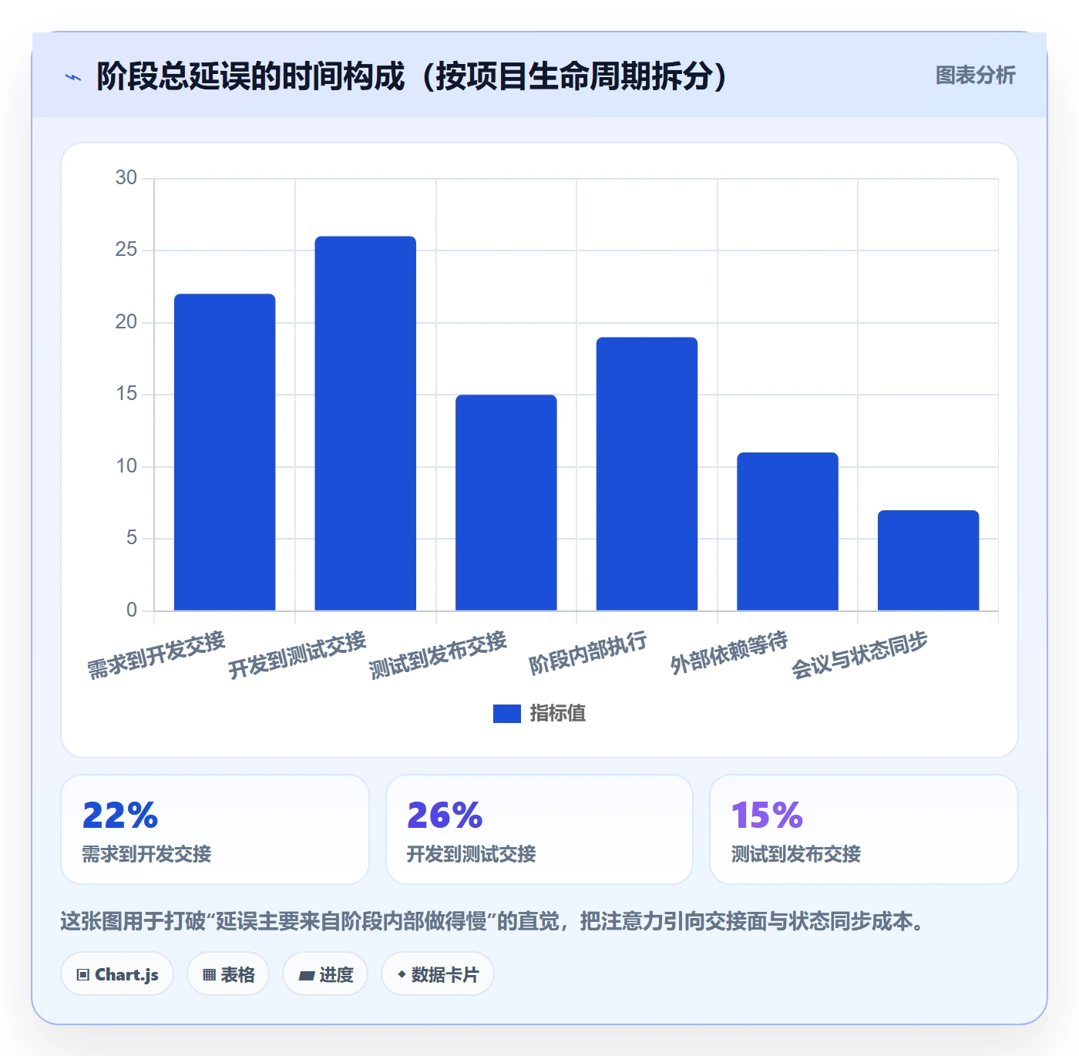Click the y-axis value 15
The height and width of the screenshot is (1056, 1079).
126,394
